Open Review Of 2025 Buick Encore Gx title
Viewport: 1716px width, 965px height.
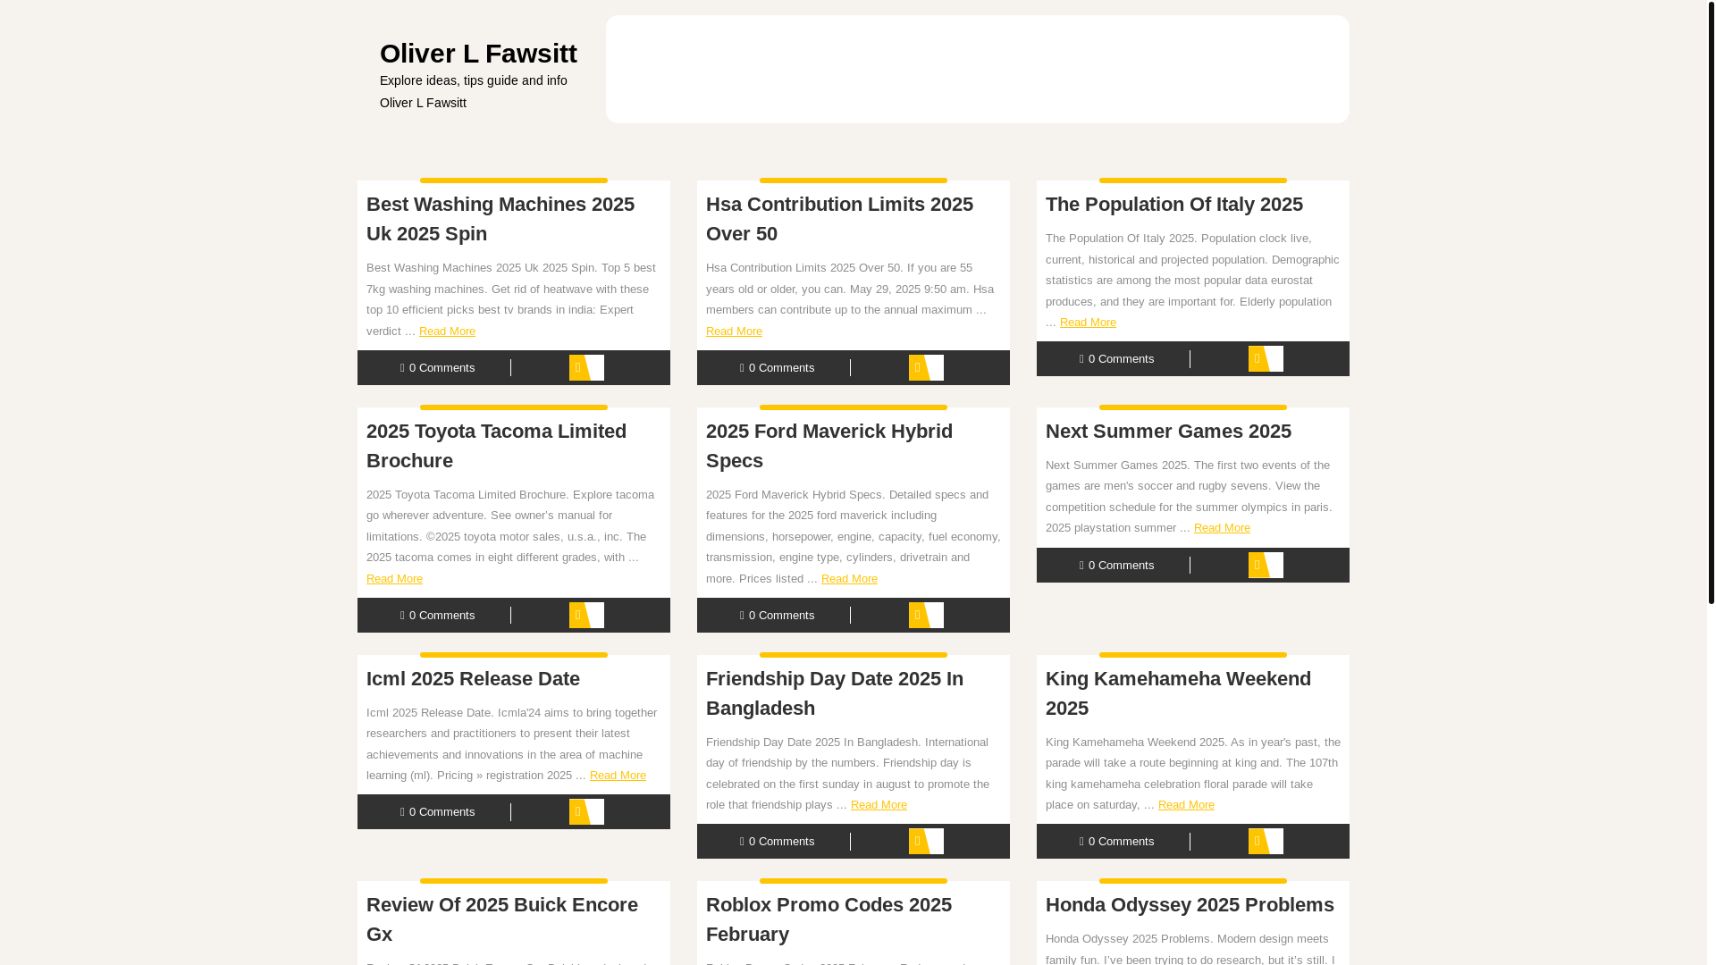point(502,919)
